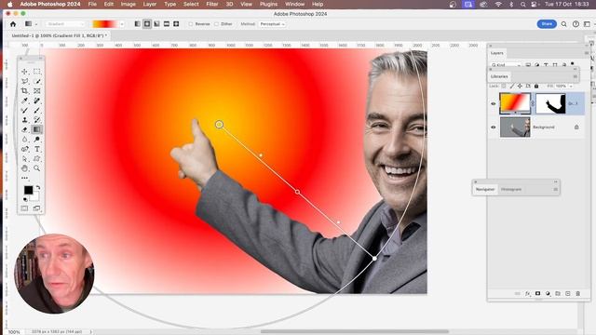The width and height of the screenshot is (596, 335).
Task: Select the Navigator tab
Action: (x=485, y=189)
